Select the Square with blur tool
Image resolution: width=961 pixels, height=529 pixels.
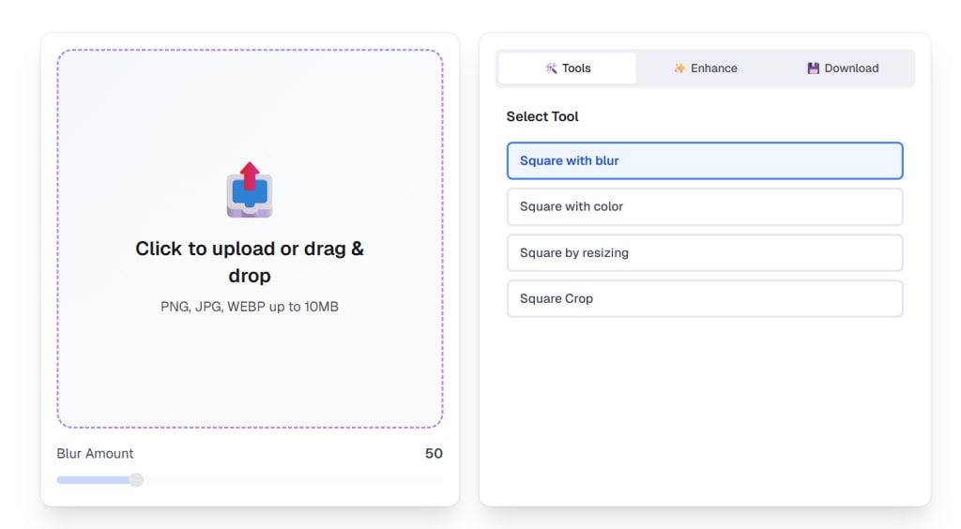pos(705,161)
